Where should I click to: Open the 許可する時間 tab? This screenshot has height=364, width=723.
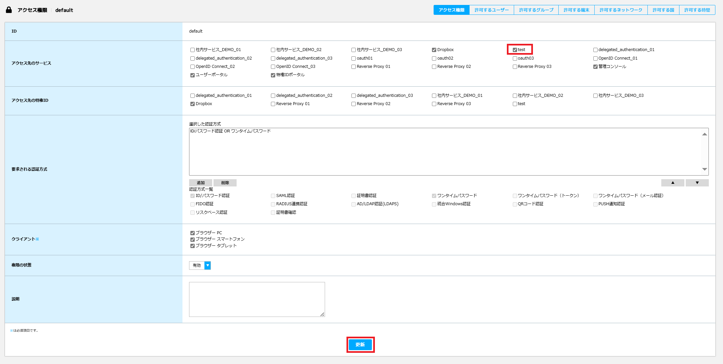[x=697, y=10]
